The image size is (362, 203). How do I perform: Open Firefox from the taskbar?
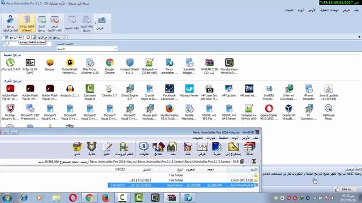(x=106, y=198)
